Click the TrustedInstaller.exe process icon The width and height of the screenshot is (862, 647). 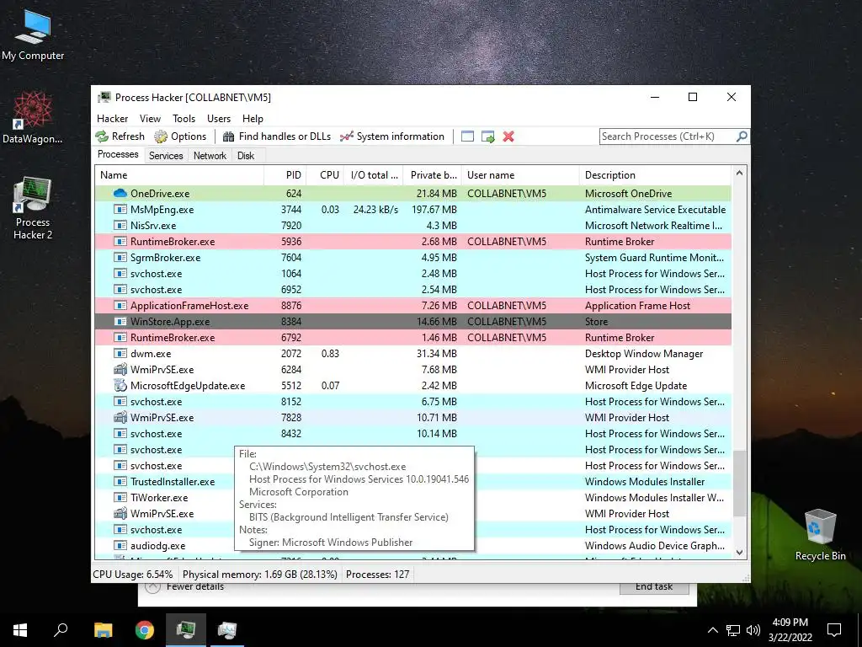120,481
